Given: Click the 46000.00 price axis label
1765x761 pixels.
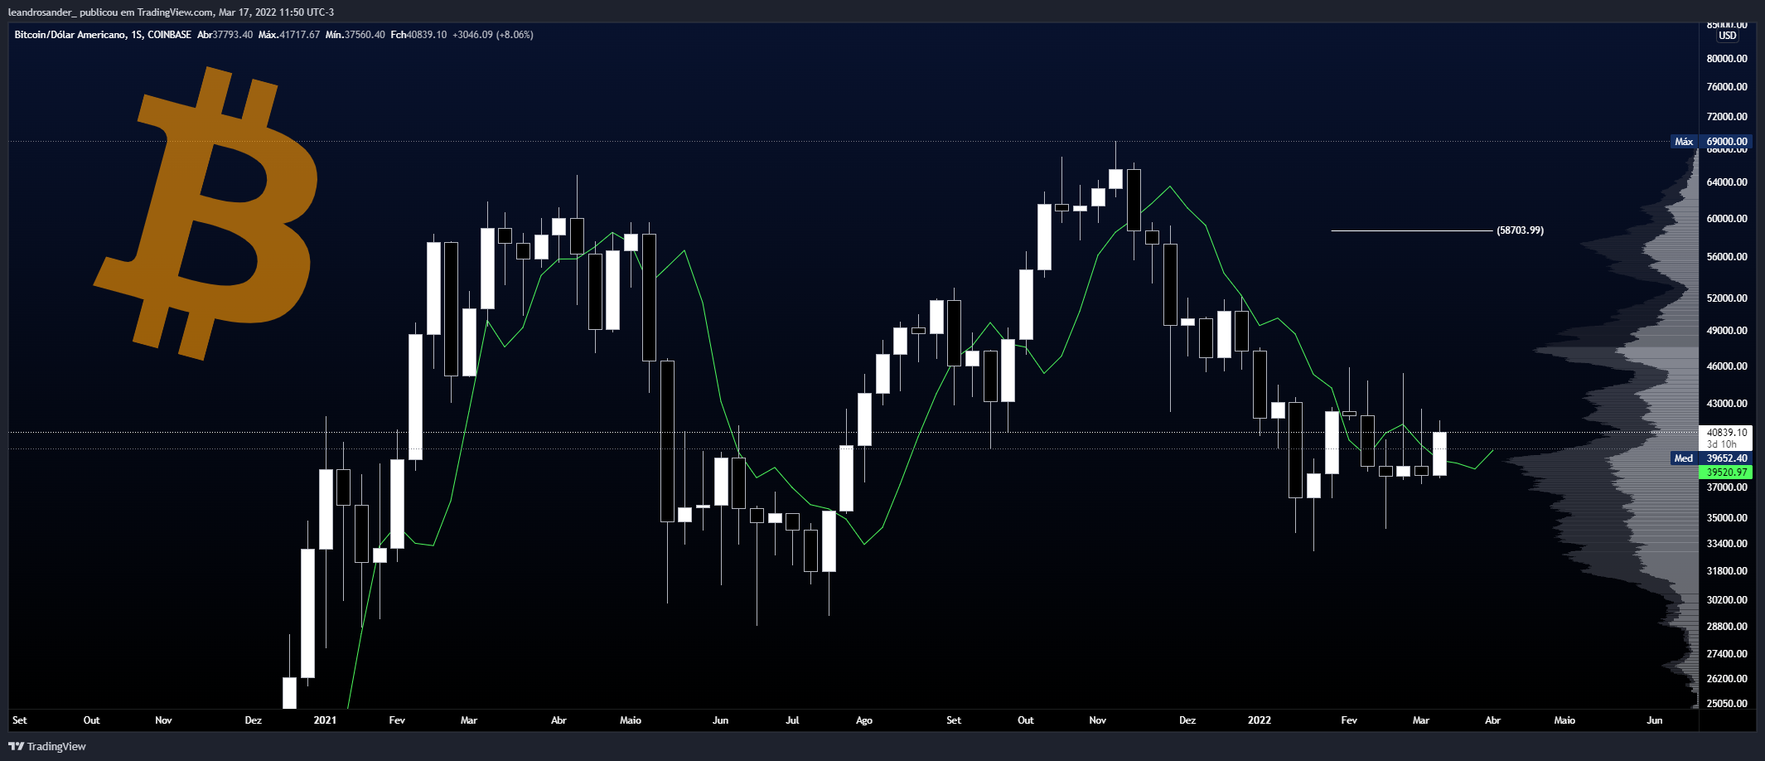Looking at the screenshot, I should tap(1727, 366).
